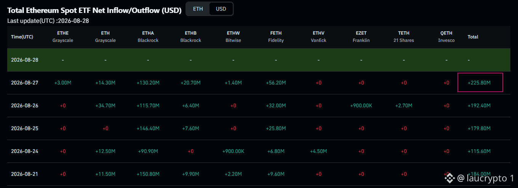Click the +192.40M total for 2026-08-26
This screenshot has height=188, width=518.
click(479, 105)
